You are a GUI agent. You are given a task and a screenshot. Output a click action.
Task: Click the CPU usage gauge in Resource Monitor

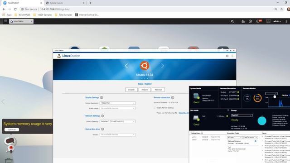pos(247,98)
